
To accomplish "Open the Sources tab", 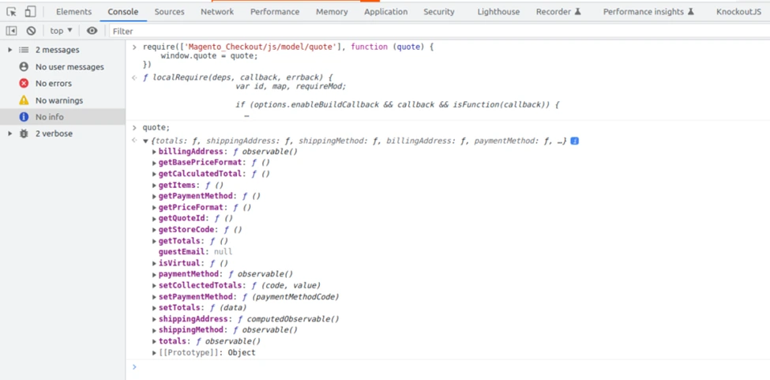I will click(x=169, y=12).
